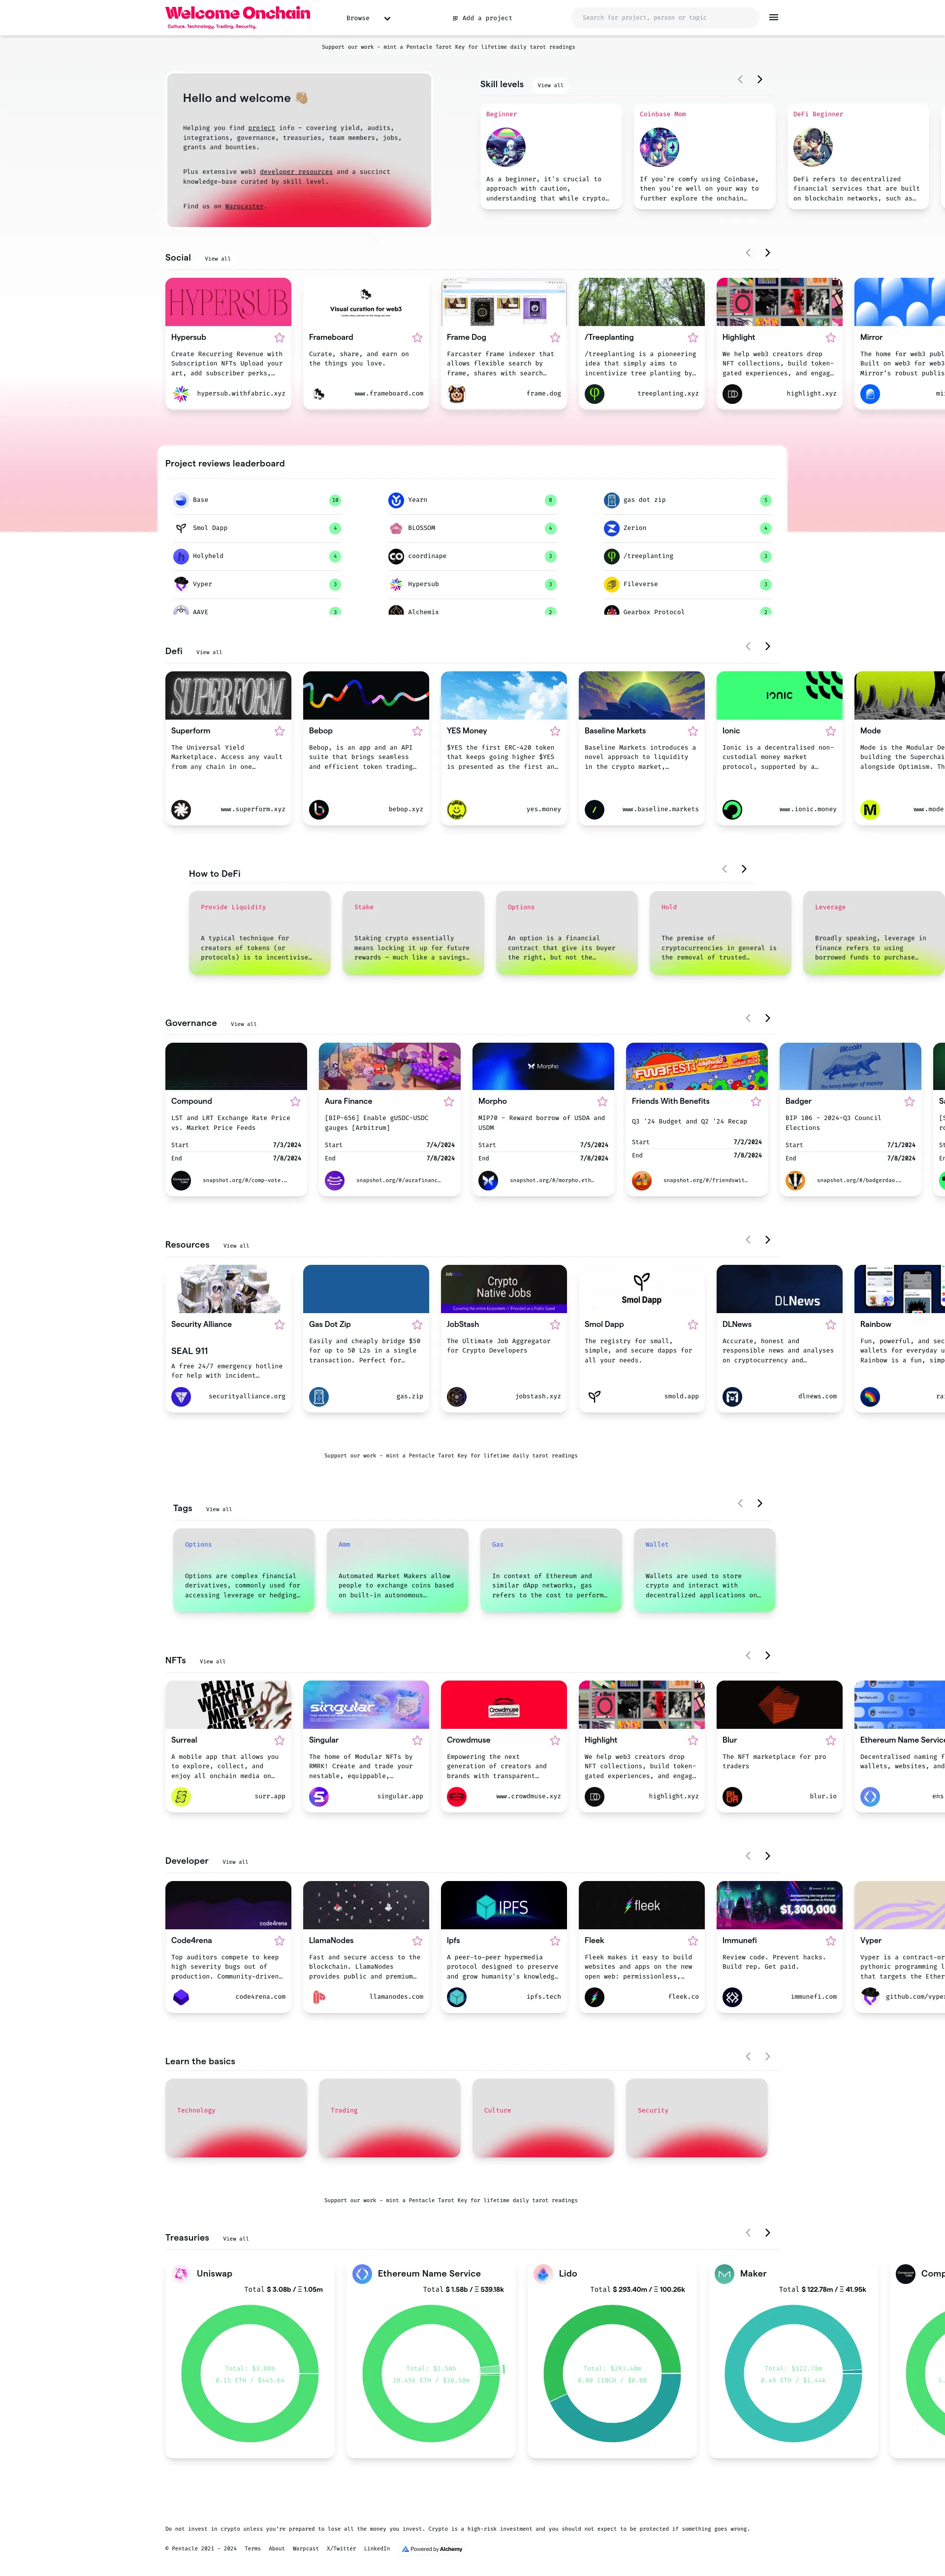The height and width of the screenshot is (2576, 945).
Task: Follow the Warpcaster link in welcome box
Action: [x=245, y=206]
